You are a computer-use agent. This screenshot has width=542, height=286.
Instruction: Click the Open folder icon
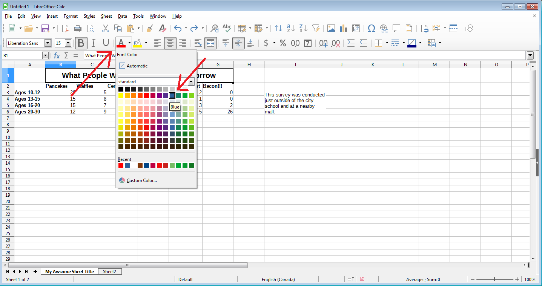29,28
